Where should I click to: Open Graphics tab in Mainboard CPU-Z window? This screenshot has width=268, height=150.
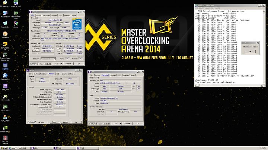point(126,75)
